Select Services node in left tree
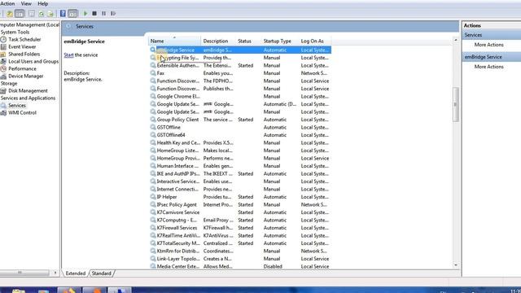The height and width of the screenshot is (293, 521). click(x=17, y=105)
